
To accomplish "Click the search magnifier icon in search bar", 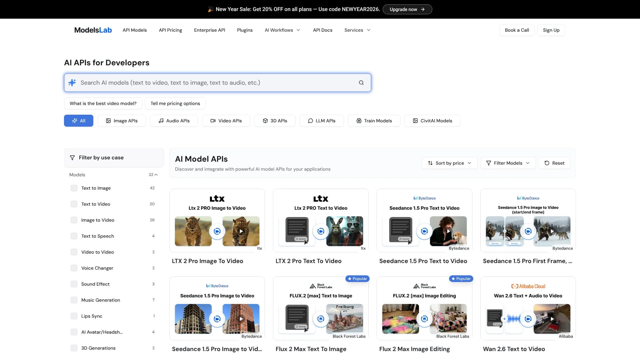I will (361, 83).
